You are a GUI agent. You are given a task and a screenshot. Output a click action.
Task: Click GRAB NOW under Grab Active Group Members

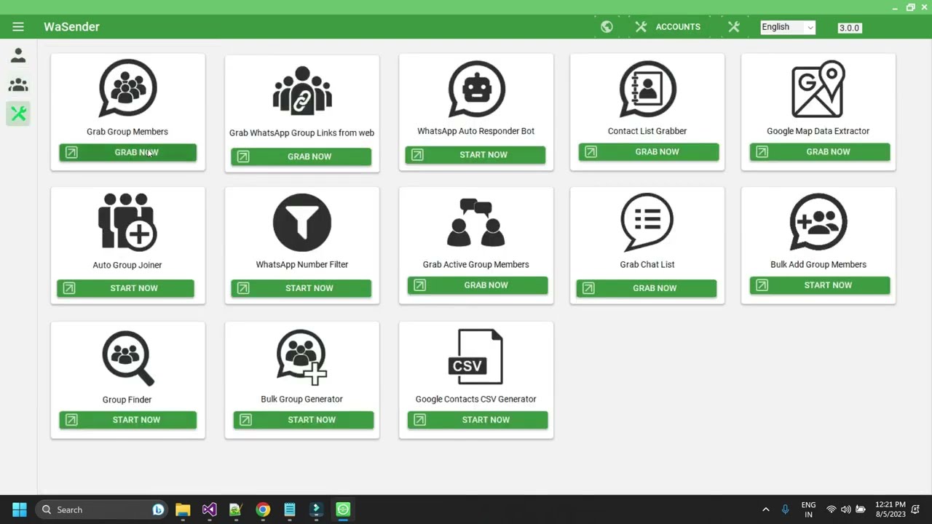[x=478, y=285]
